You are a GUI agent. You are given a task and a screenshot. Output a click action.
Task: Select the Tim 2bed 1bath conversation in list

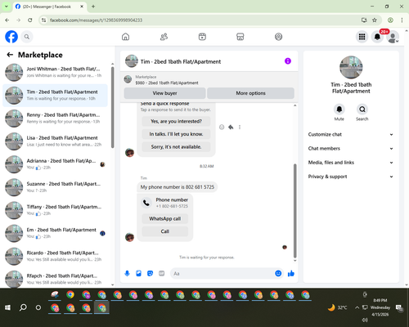point(55,96)
